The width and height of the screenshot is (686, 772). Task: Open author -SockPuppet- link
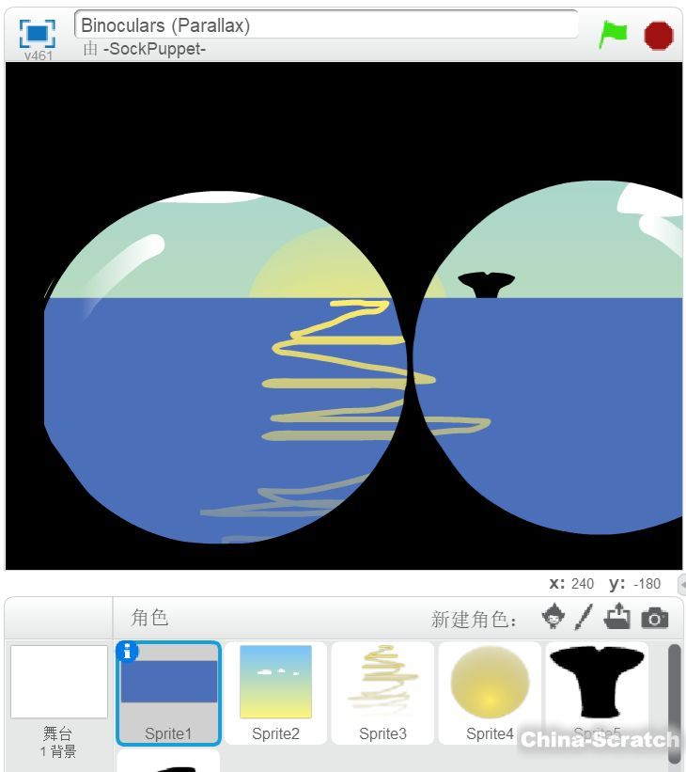[154, 49]
